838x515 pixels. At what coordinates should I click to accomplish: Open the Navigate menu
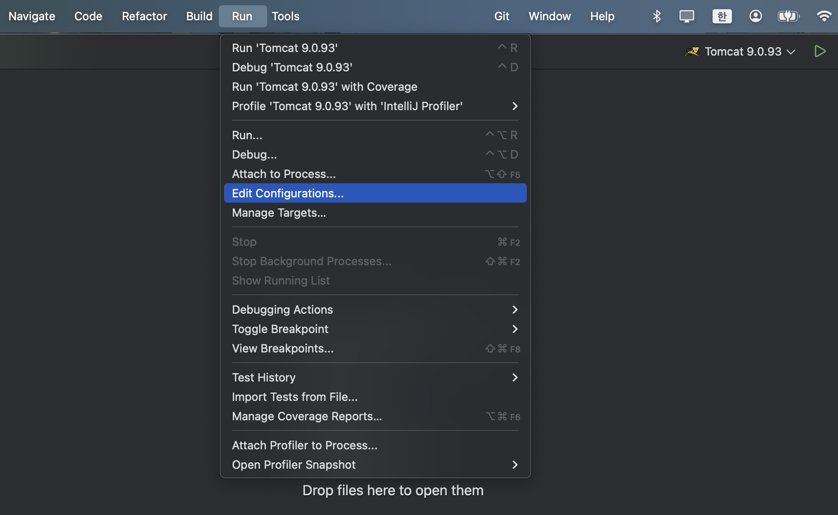[x=32, y=16]
